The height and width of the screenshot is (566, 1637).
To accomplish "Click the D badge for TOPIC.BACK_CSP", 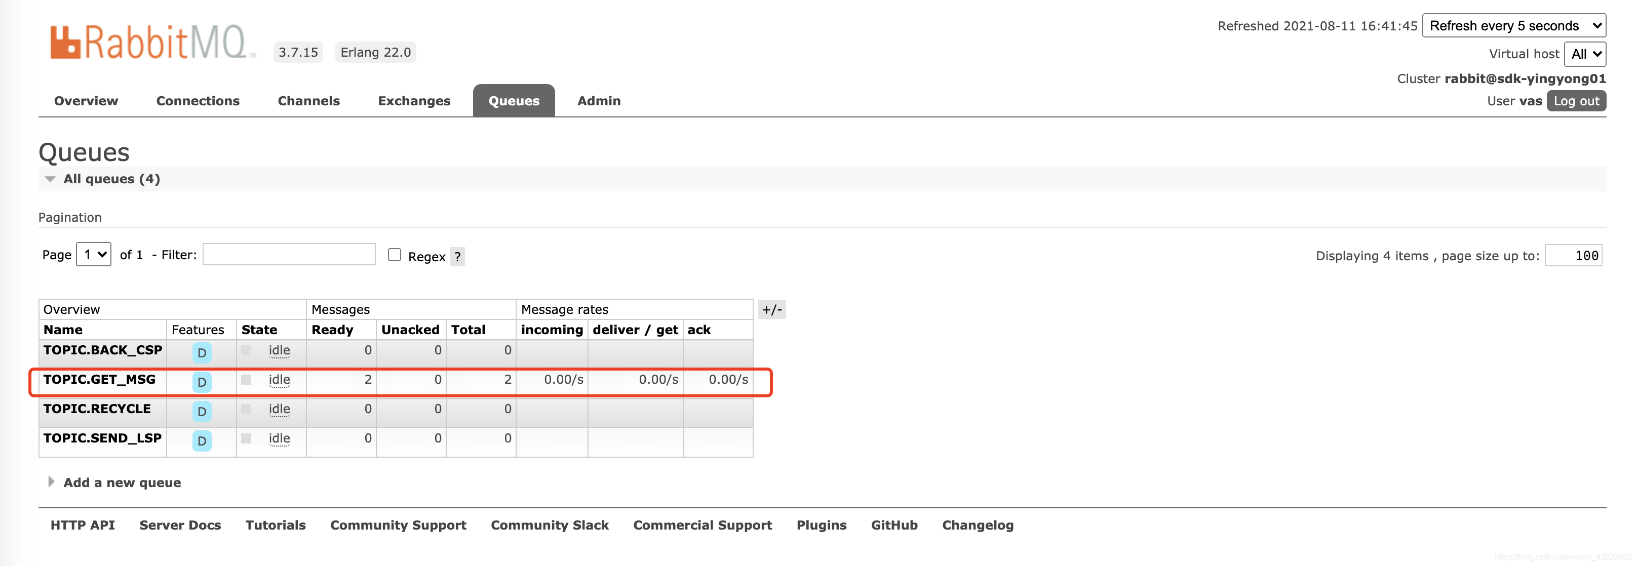I will pyautogui.click(x=202, y=352).
